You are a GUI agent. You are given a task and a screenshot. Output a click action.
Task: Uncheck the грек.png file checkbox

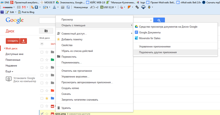(x=42, y=114)
